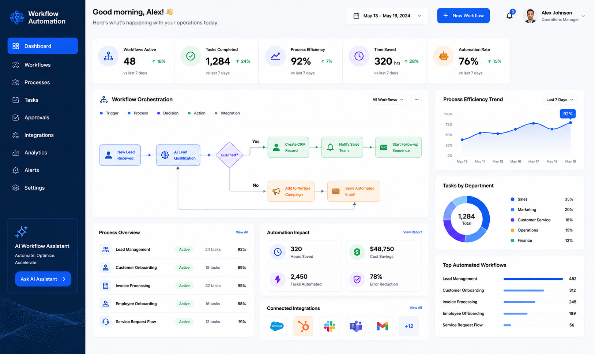Toggle the Process legend item
The height and width of the screenshot is (354, 595).
click(x=138, y=113)
